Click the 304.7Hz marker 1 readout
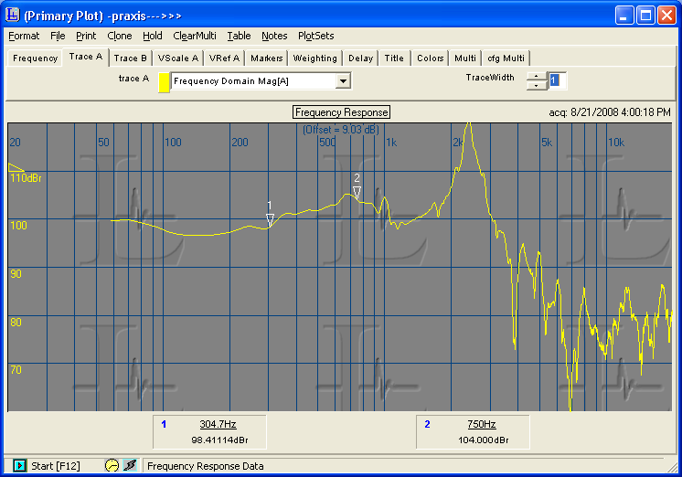This screenshot has width=682, height=477. coord(218,424)
